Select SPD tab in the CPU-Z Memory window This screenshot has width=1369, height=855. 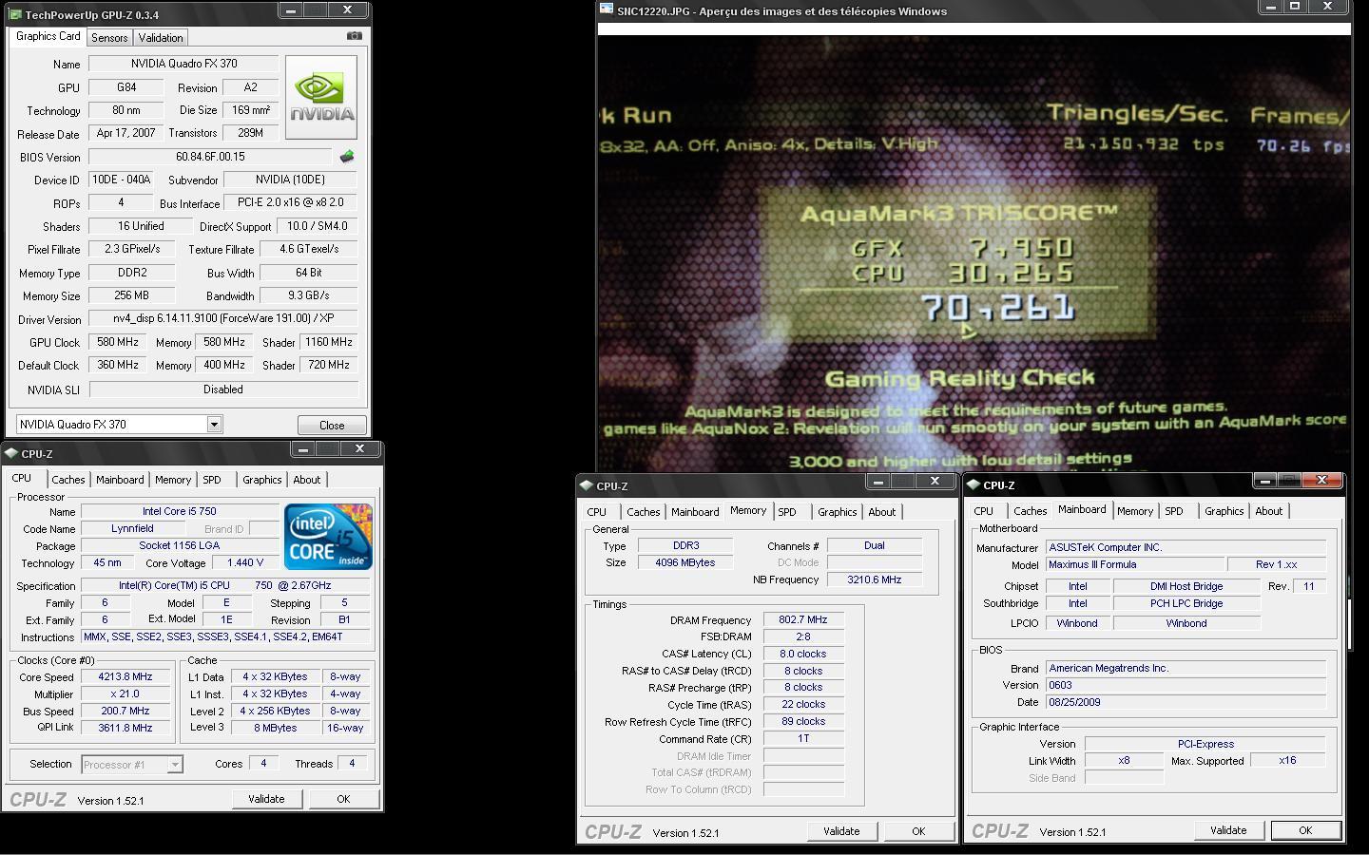pos(787,512)
